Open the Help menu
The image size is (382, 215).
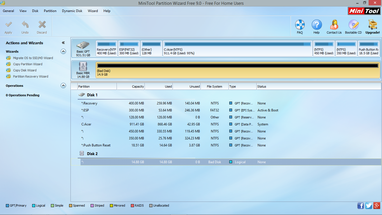pos(107,11)
